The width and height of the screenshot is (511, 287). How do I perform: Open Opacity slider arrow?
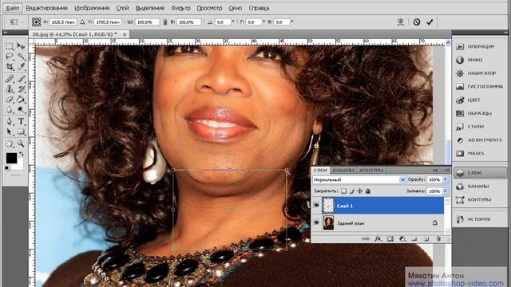pos(446,179)
